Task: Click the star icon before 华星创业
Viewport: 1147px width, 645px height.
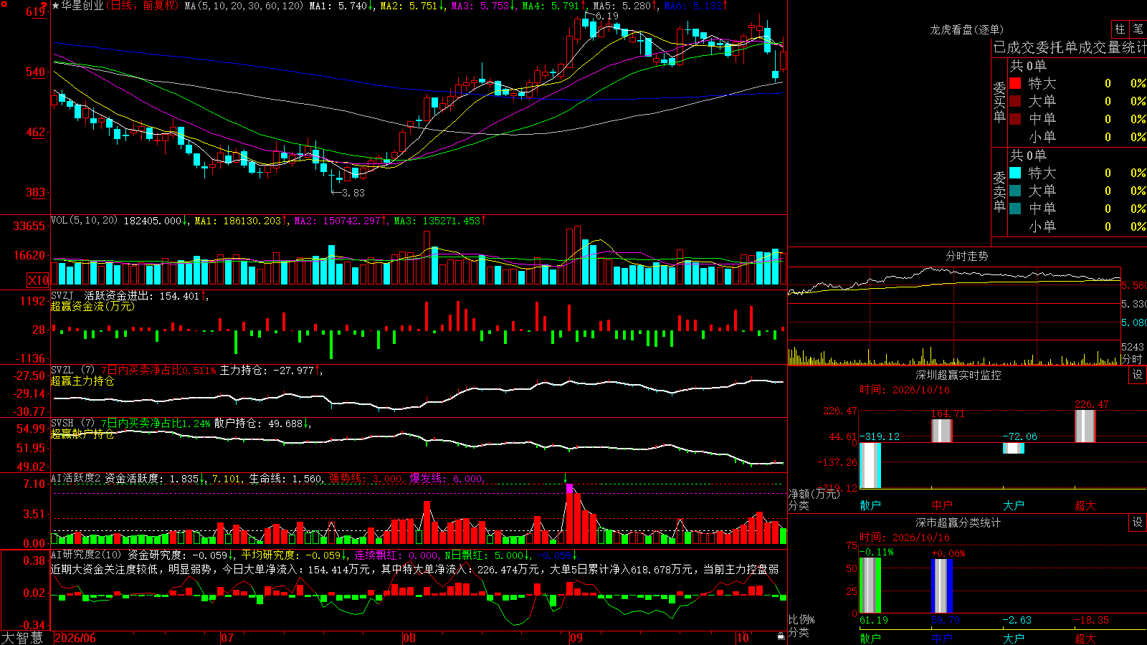Action: point(56,6)
